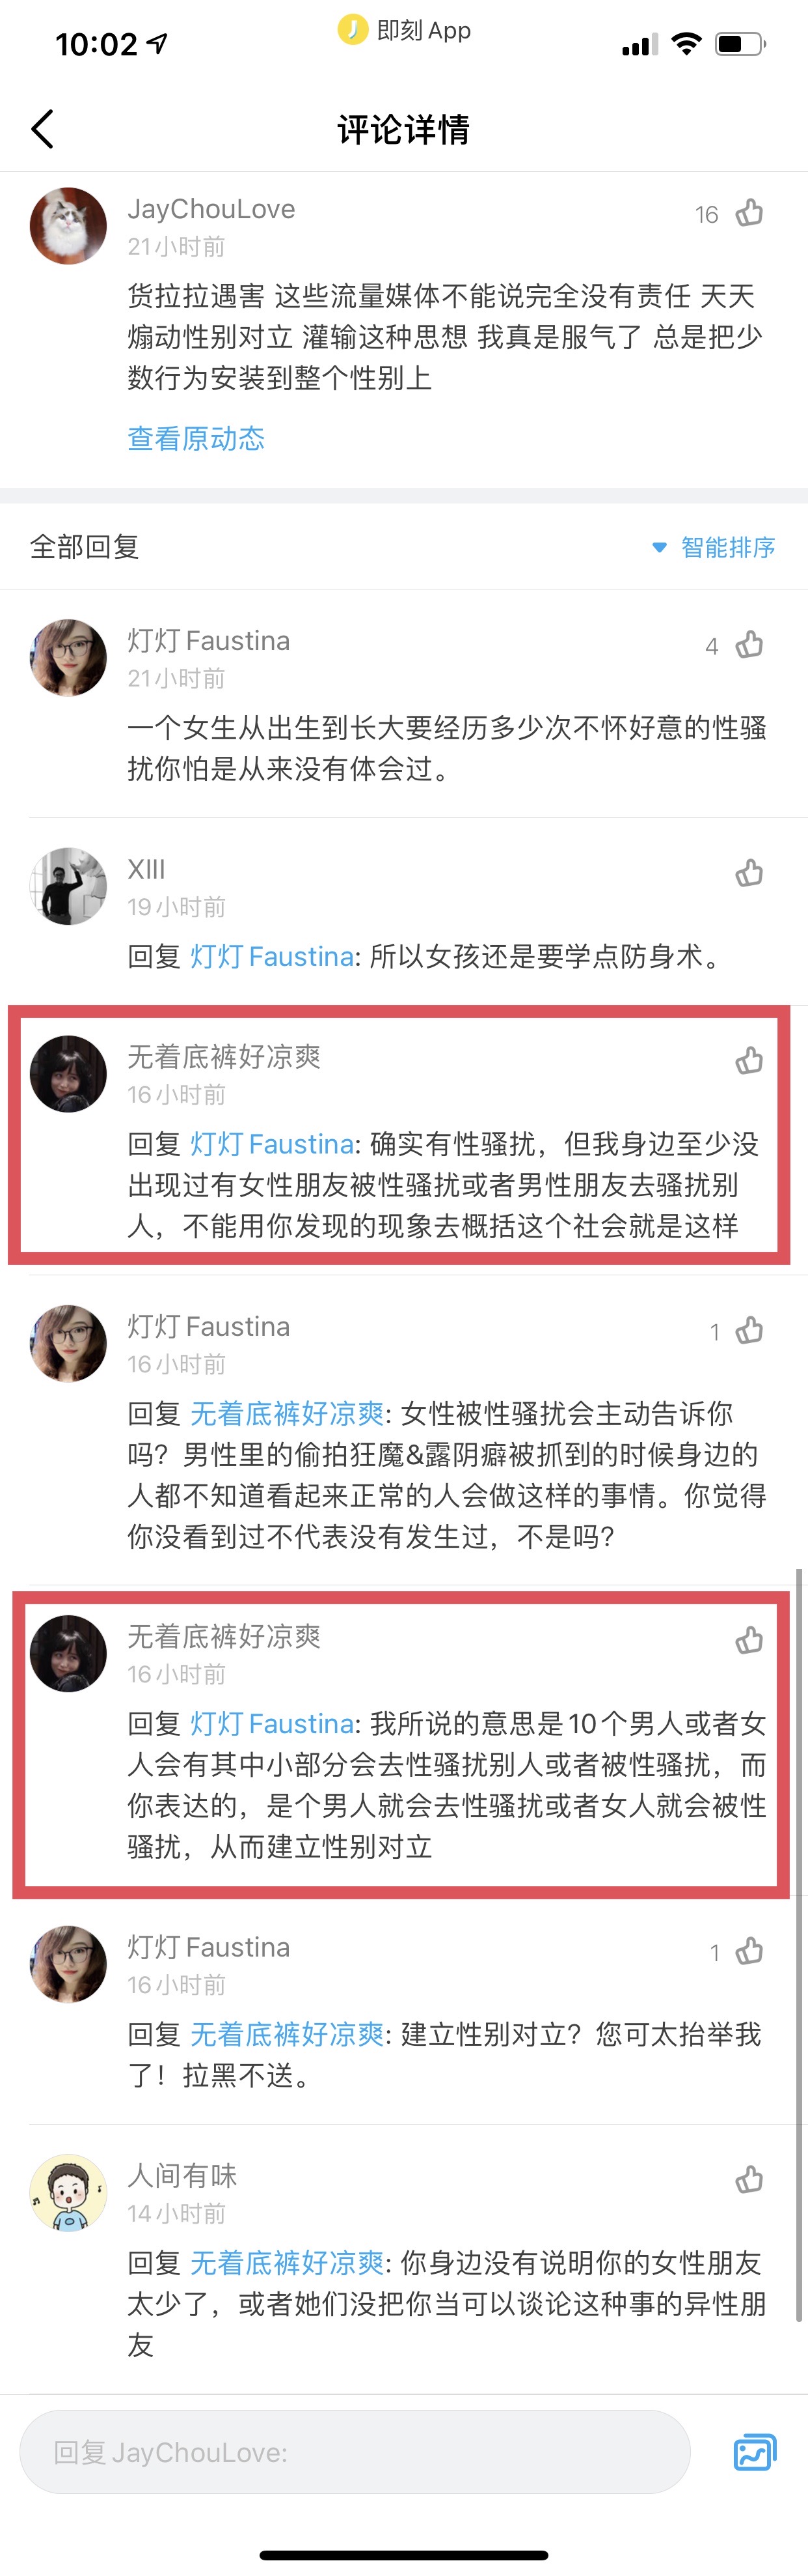This screenshot has width=808, height=2576.
Task: Tap the back arrow in header
Action: (42, 129)
